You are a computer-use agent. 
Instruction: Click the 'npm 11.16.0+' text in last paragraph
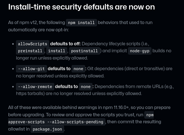tap(116, 107)
